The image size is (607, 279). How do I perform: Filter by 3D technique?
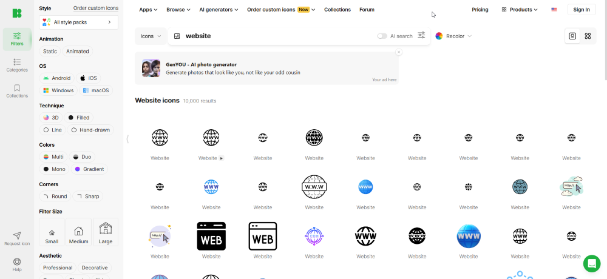(x=51, y=118)
